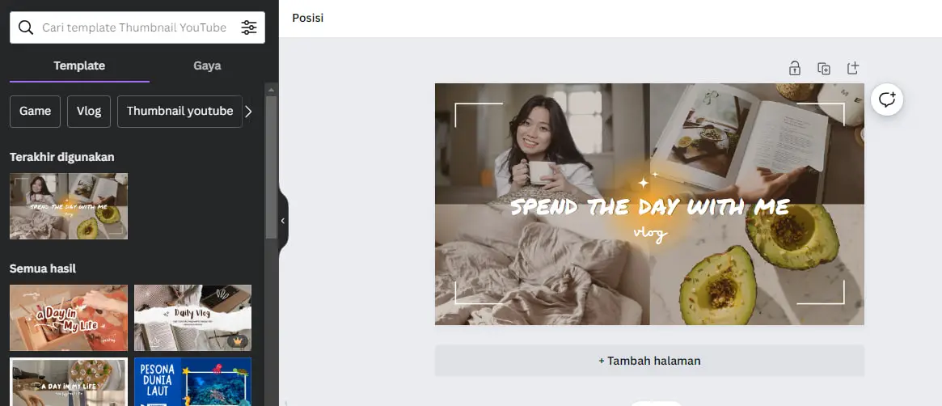Filter templates by Vlog chip

(89, 111)
